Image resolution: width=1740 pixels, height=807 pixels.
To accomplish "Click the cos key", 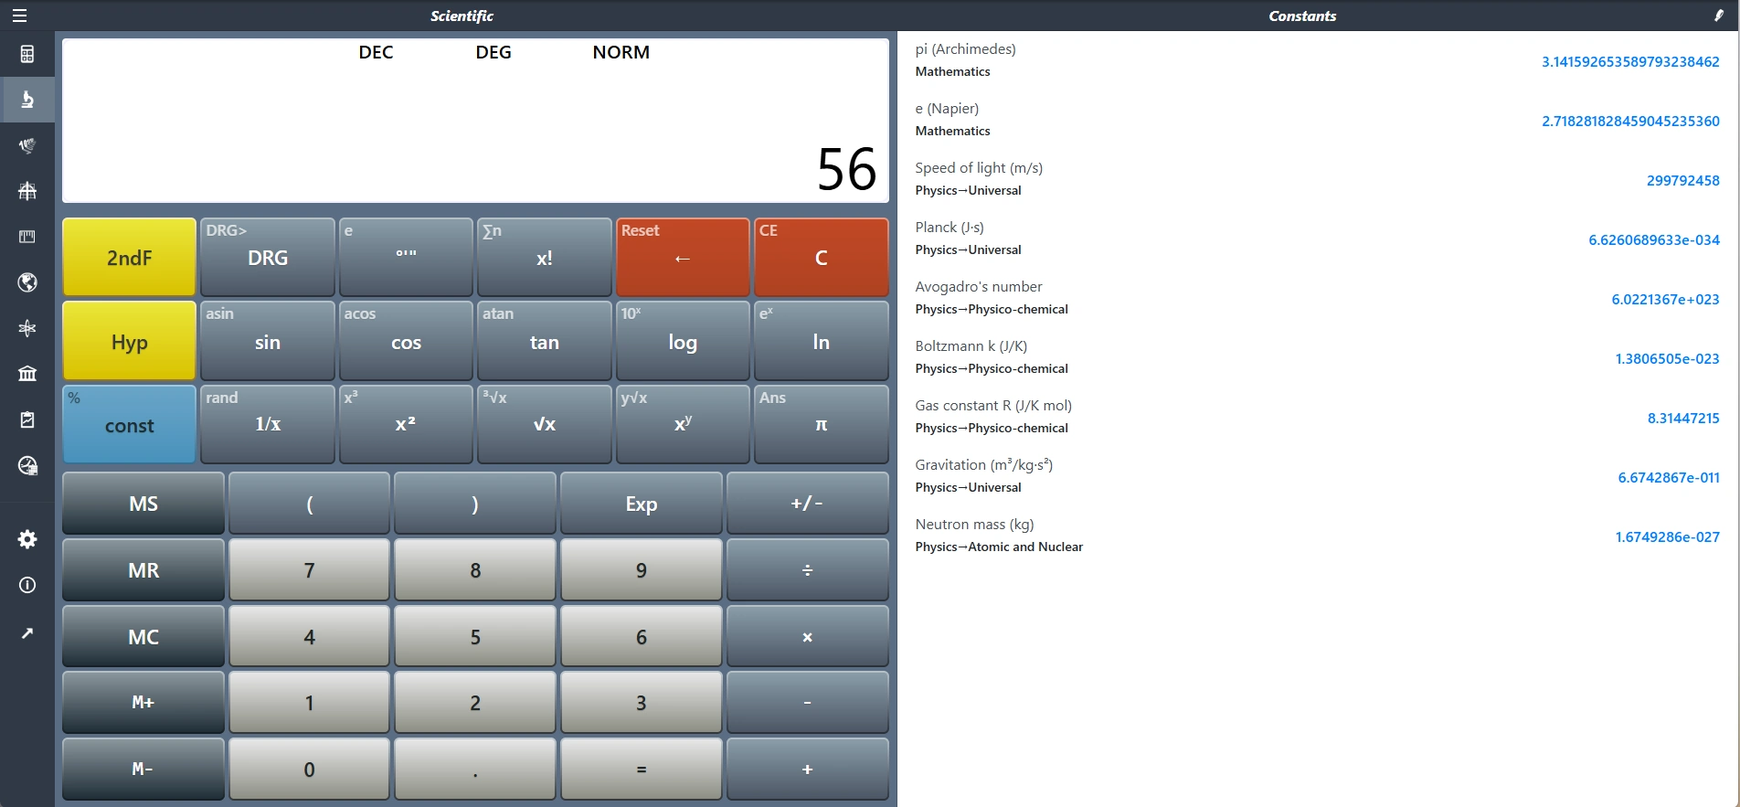I will (x=406, y=341).
